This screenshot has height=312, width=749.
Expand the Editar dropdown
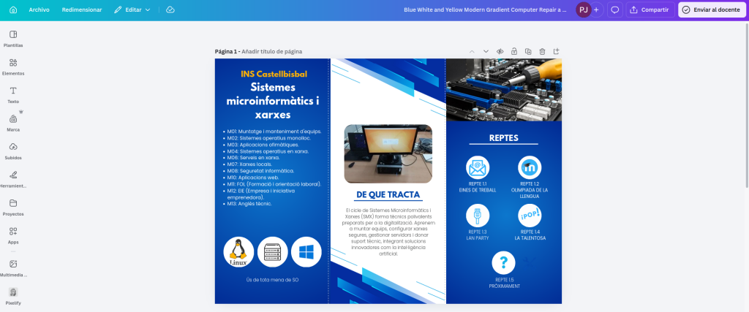(133, 9)
